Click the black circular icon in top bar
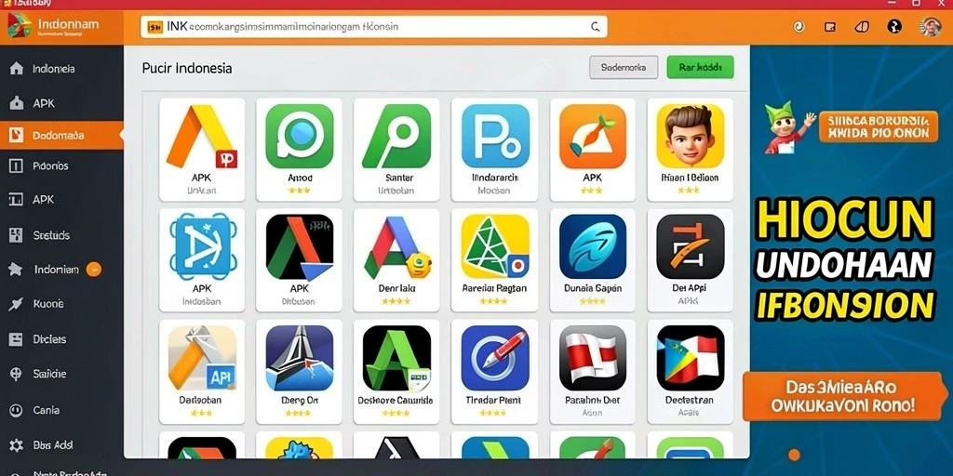953x476 pixels. 894,26
